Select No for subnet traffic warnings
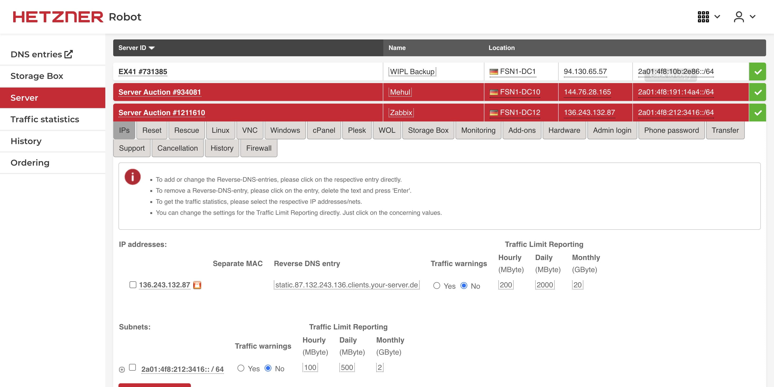Viewport: 774px width, 387px height. point(268,368)
